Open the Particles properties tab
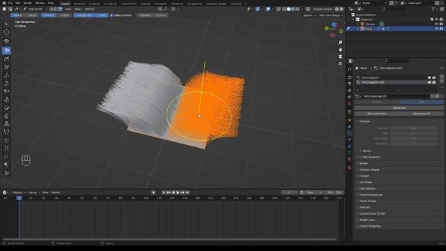Viewport: 446px width, 251px height. 350,133
